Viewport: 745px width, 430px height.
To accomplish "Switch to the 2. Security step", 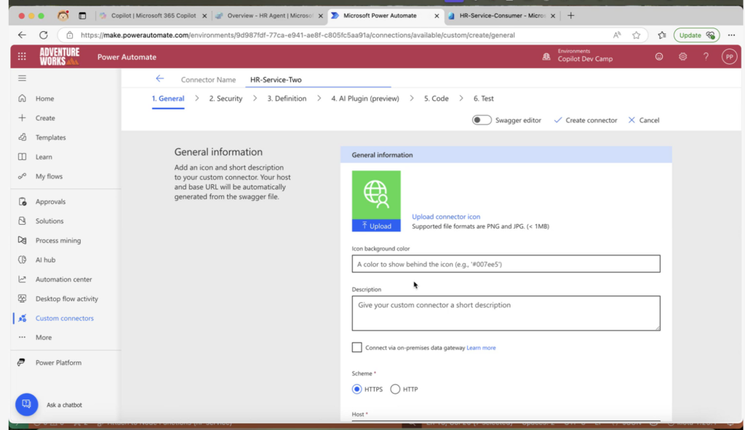I will 226,98.
